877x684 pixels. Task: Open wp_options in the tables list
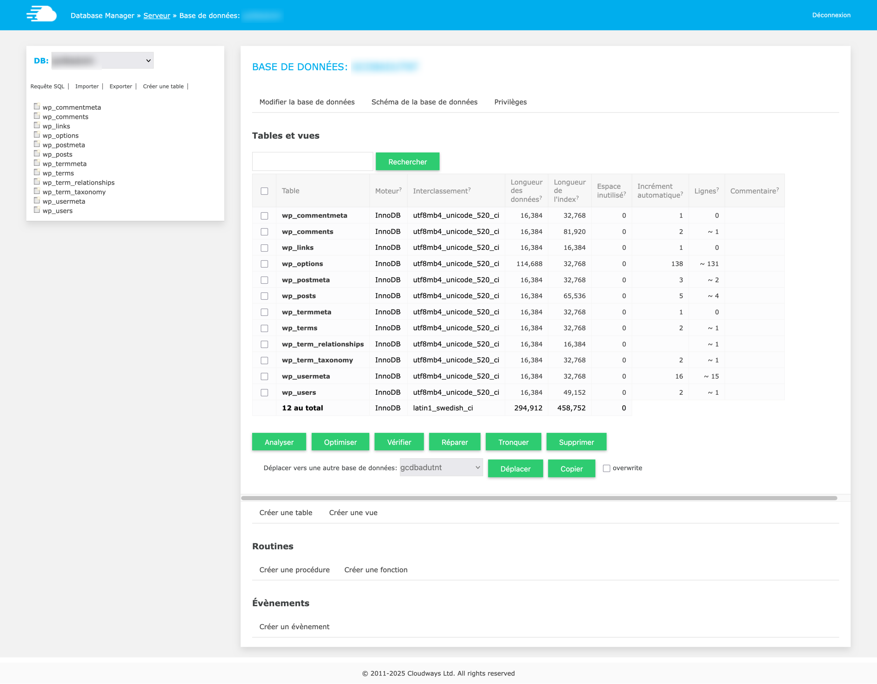302,264
